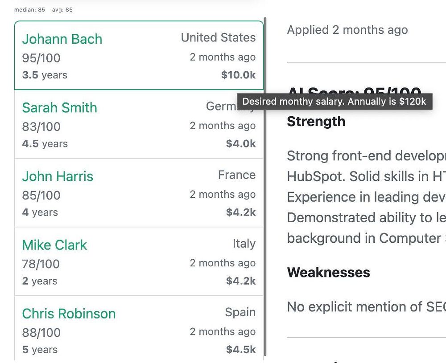446x363 pixels.
Task: Click Chris Robinson's $4.5k salary value
Action: click(x=240, y=350)
